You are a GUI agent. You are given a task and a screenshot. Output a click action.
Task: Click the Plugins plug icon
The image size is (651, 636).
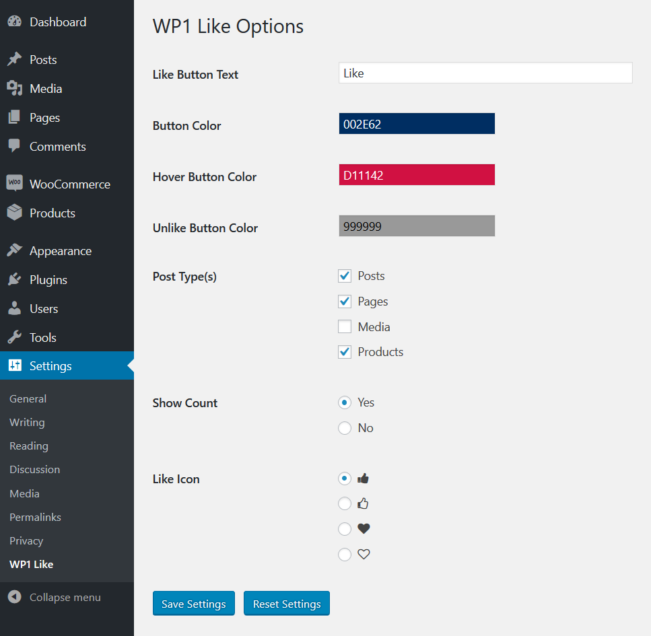(15, 279)
